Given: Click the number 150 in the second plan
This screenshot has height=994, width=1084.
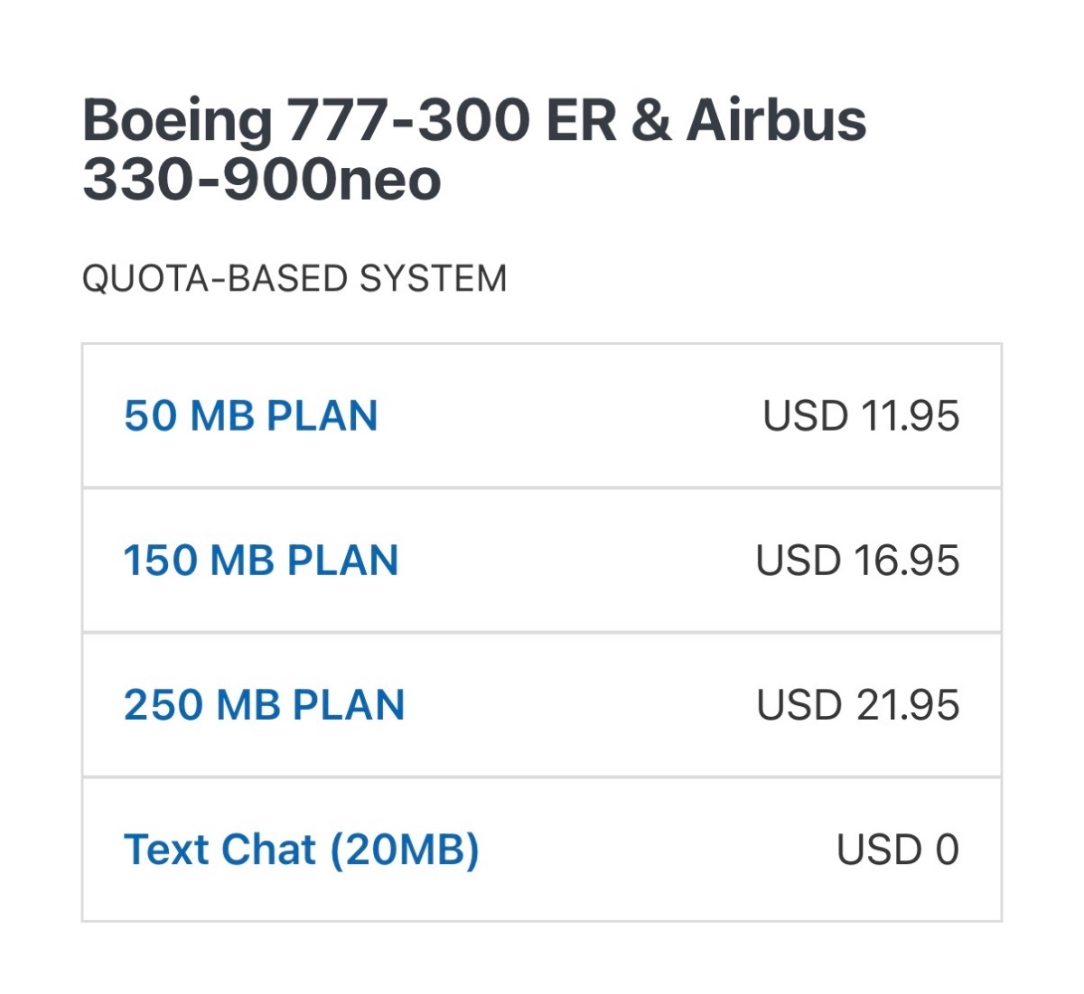Looking at the screenshot, I should [x=160, y=561].
